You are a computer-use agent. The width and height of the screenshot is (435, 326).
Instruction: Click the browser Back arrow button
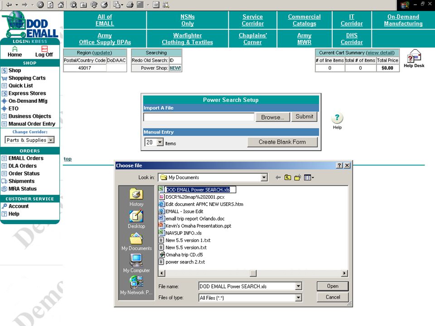pyautogui.click(x=9, y=5)
